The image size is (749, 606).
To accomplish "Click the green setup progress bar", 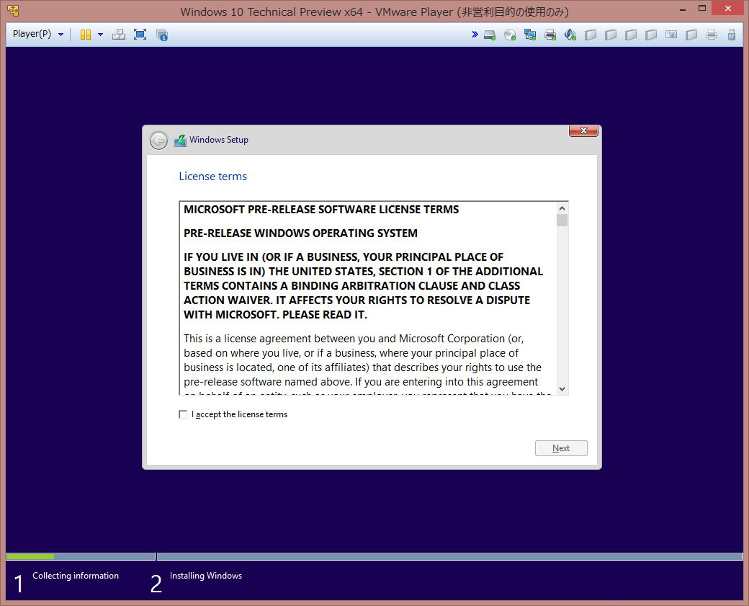I will coord(30,557).
